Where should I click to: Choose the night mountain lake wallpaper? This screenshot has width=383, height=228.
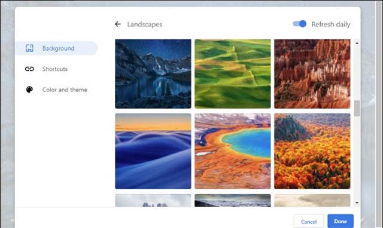point(153,74)
